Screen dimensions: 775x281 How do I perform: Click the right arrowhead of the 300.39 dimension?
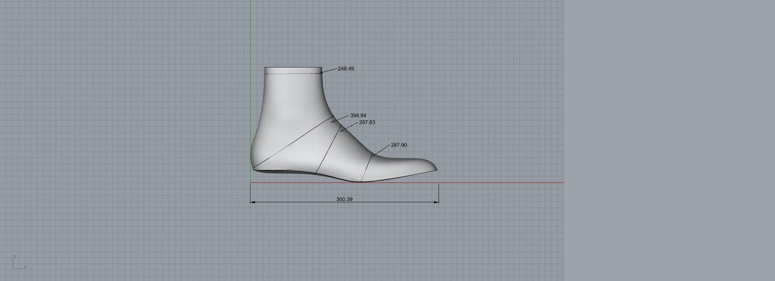pyautogui.click(x=436, y=202)
